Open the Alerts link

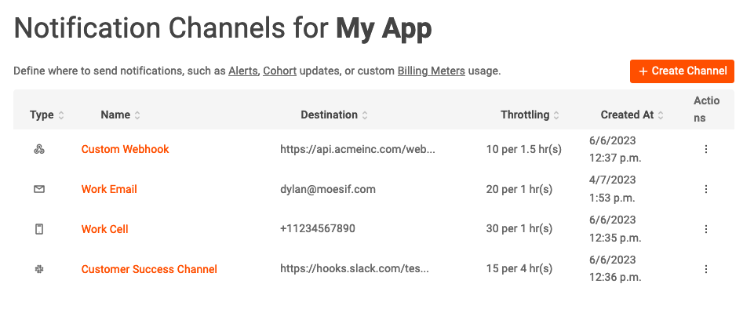point(244,71)
